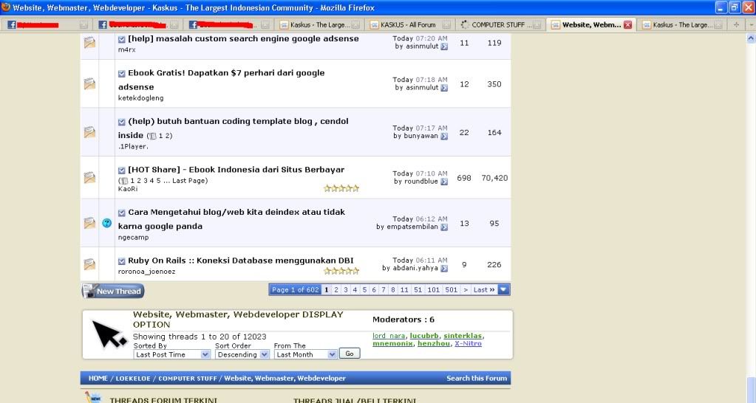Go to last post by asinmulut at 07:20 AM

[x=444, y=46]
